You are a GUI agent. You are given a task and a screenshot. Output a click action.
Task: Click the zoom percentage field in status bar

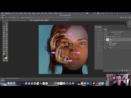point(2,78)
